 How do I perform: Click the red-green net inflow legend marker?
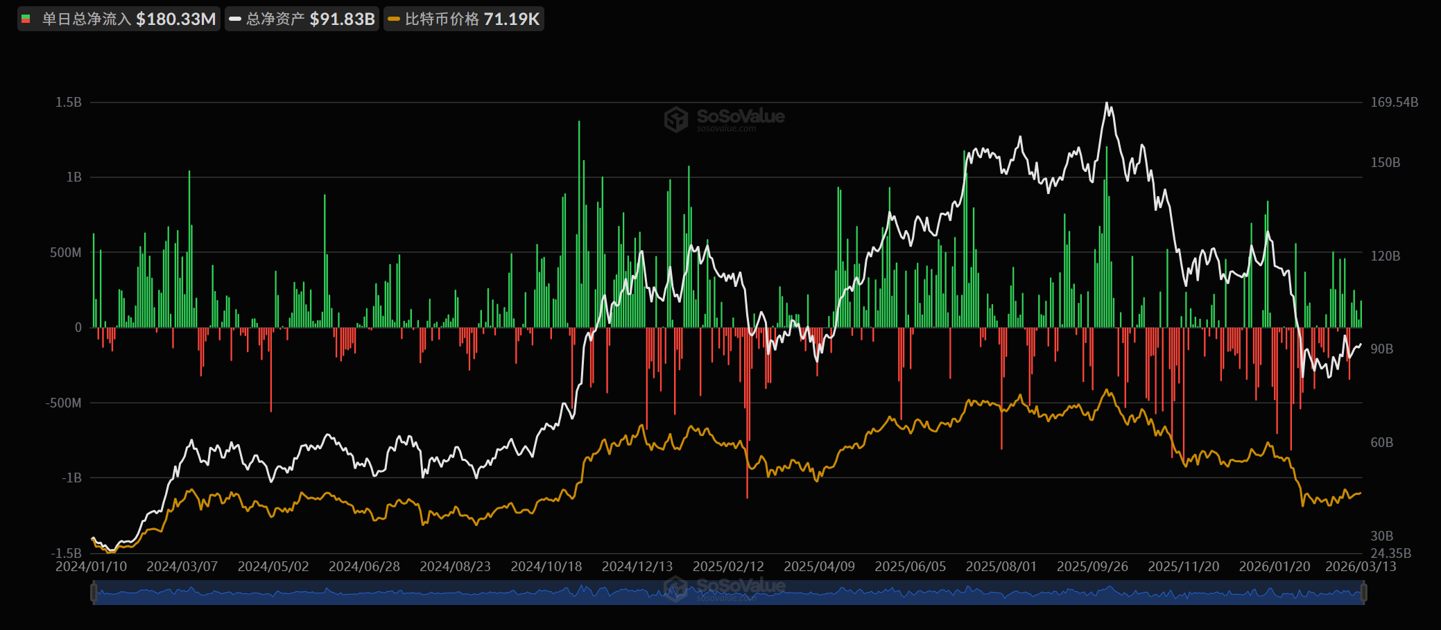(x=26, y=19)
